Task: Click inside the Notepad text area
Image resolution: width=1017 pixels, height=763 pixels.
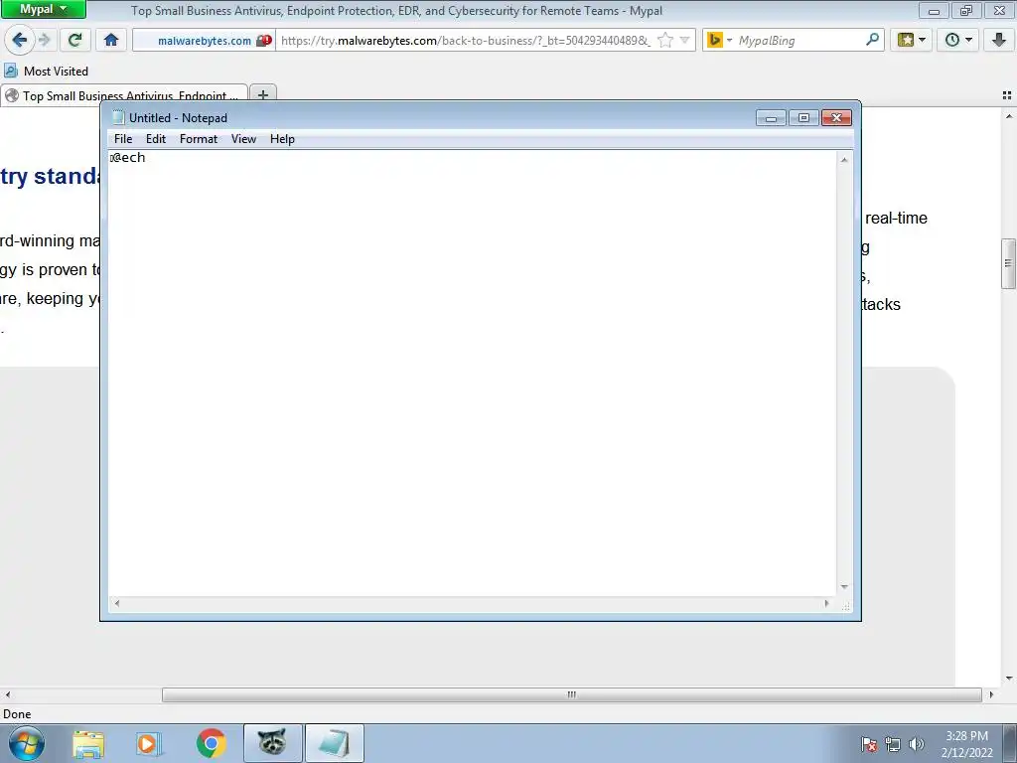Action: point(472,374)
